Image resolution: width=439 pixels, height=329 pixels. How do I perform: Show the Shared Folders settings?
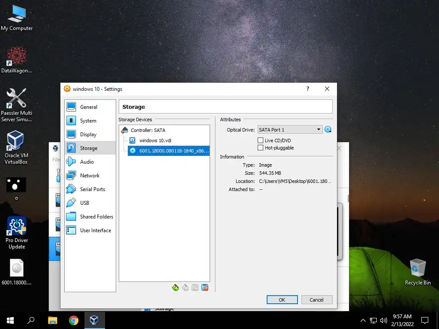pos(90,216)
